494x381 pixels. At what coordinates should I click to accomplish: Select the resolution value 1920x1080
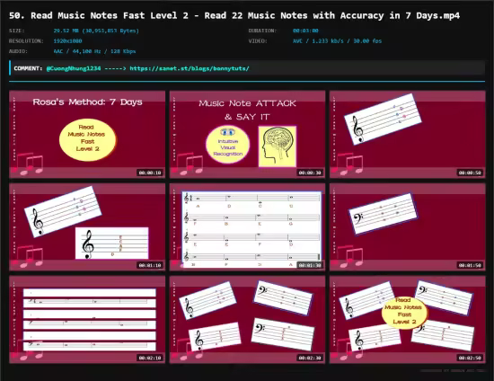67,41
